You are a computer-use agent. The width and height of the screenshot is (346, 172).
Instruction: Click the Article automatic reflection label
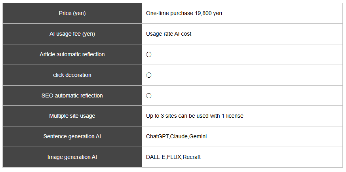click(72, 54)
